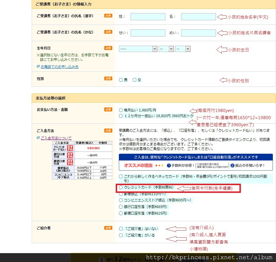Click the 必須 badge beside 氏名（かな）
Image resolution: width=276 pixels, height=262 pixels.
coord(108,32)
